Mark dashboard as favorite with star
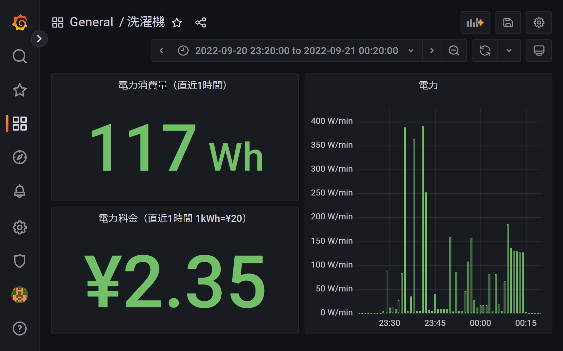 (177, 23)
